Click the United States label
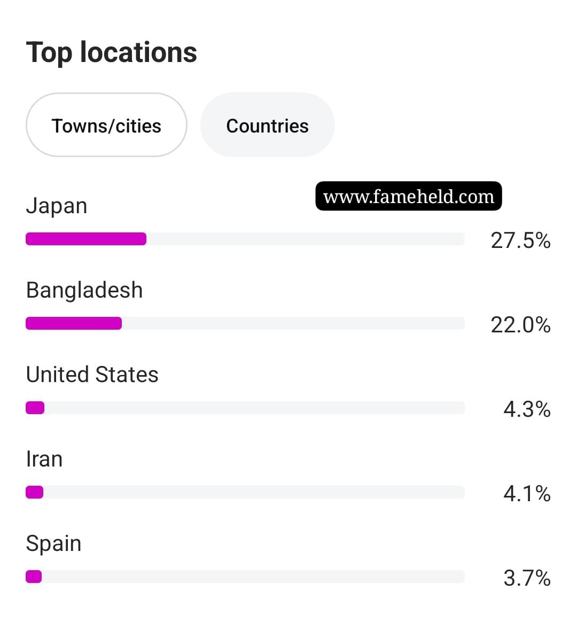 click(x=92, y=375)
